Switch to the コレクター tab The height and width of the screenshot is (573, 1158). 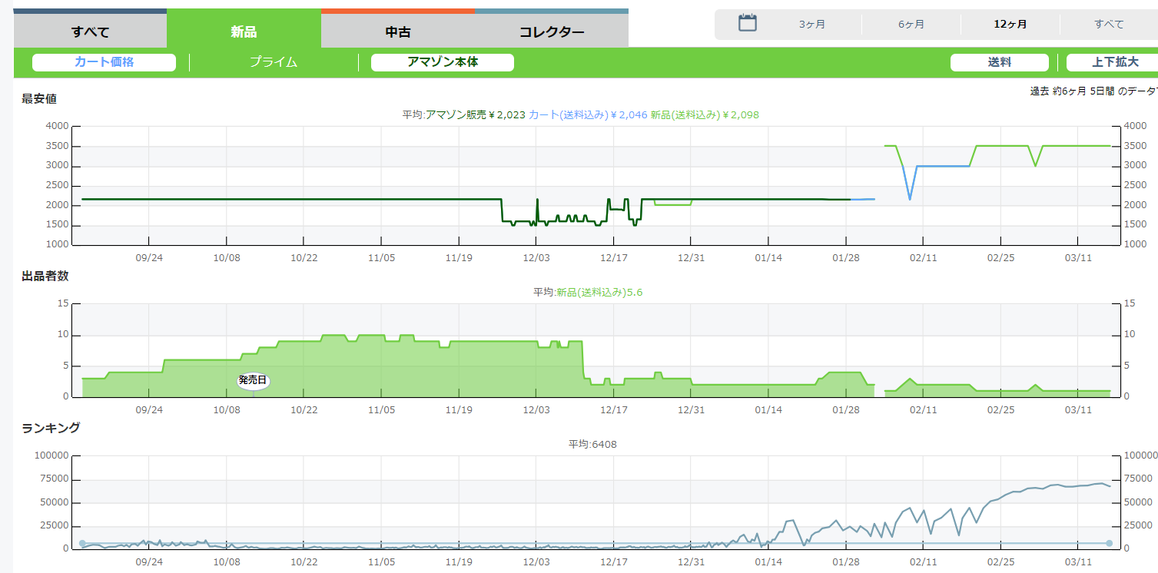(x=551, y=31)
